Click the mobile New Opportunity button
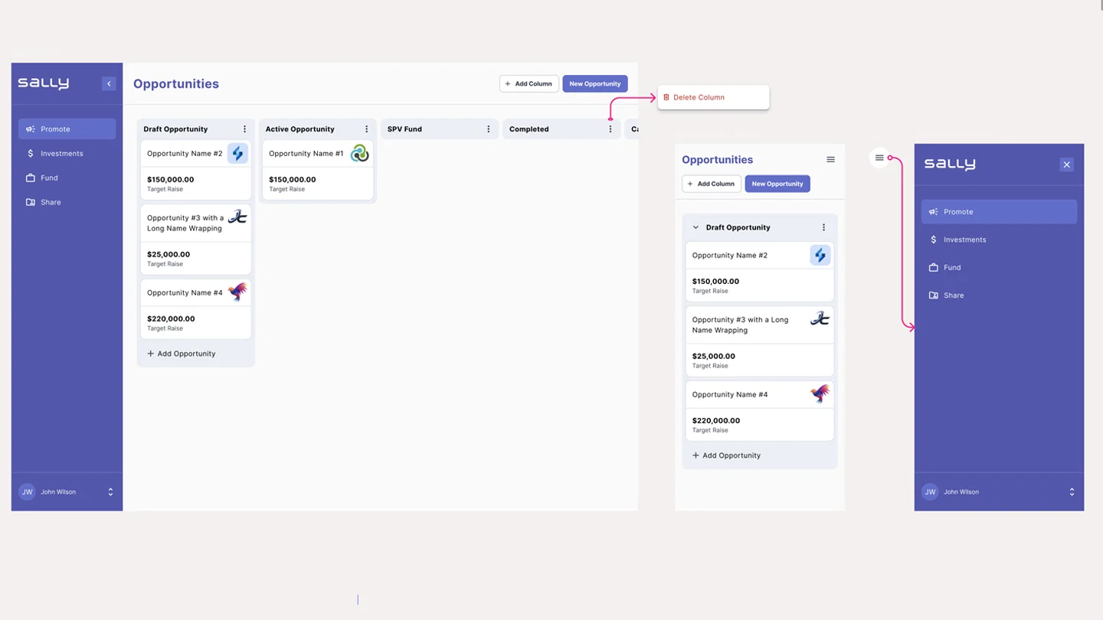Image resolution: width=1103 pixels, height=620 pixels. 777,184
